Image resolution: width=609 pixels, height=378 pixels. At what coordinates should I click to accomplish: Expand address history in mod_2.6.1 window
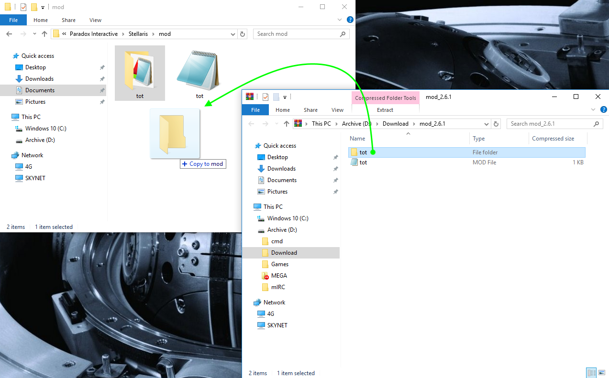click(487, 124)
